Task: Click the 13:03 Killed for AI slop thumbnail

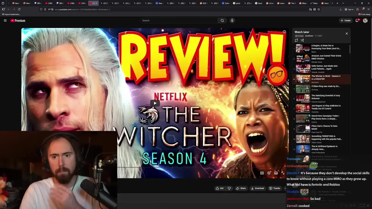Action: pyautogui.click(x=303, y=58)
